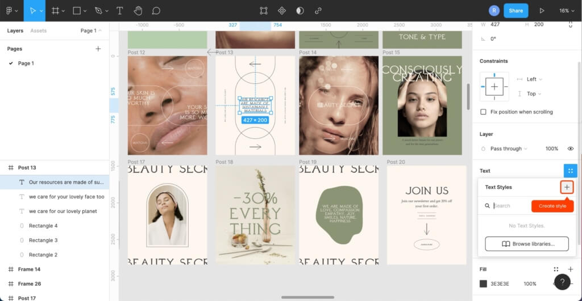582x301 pixels.
Task: Select the Rectangle 4 layer
Action: 55,226
